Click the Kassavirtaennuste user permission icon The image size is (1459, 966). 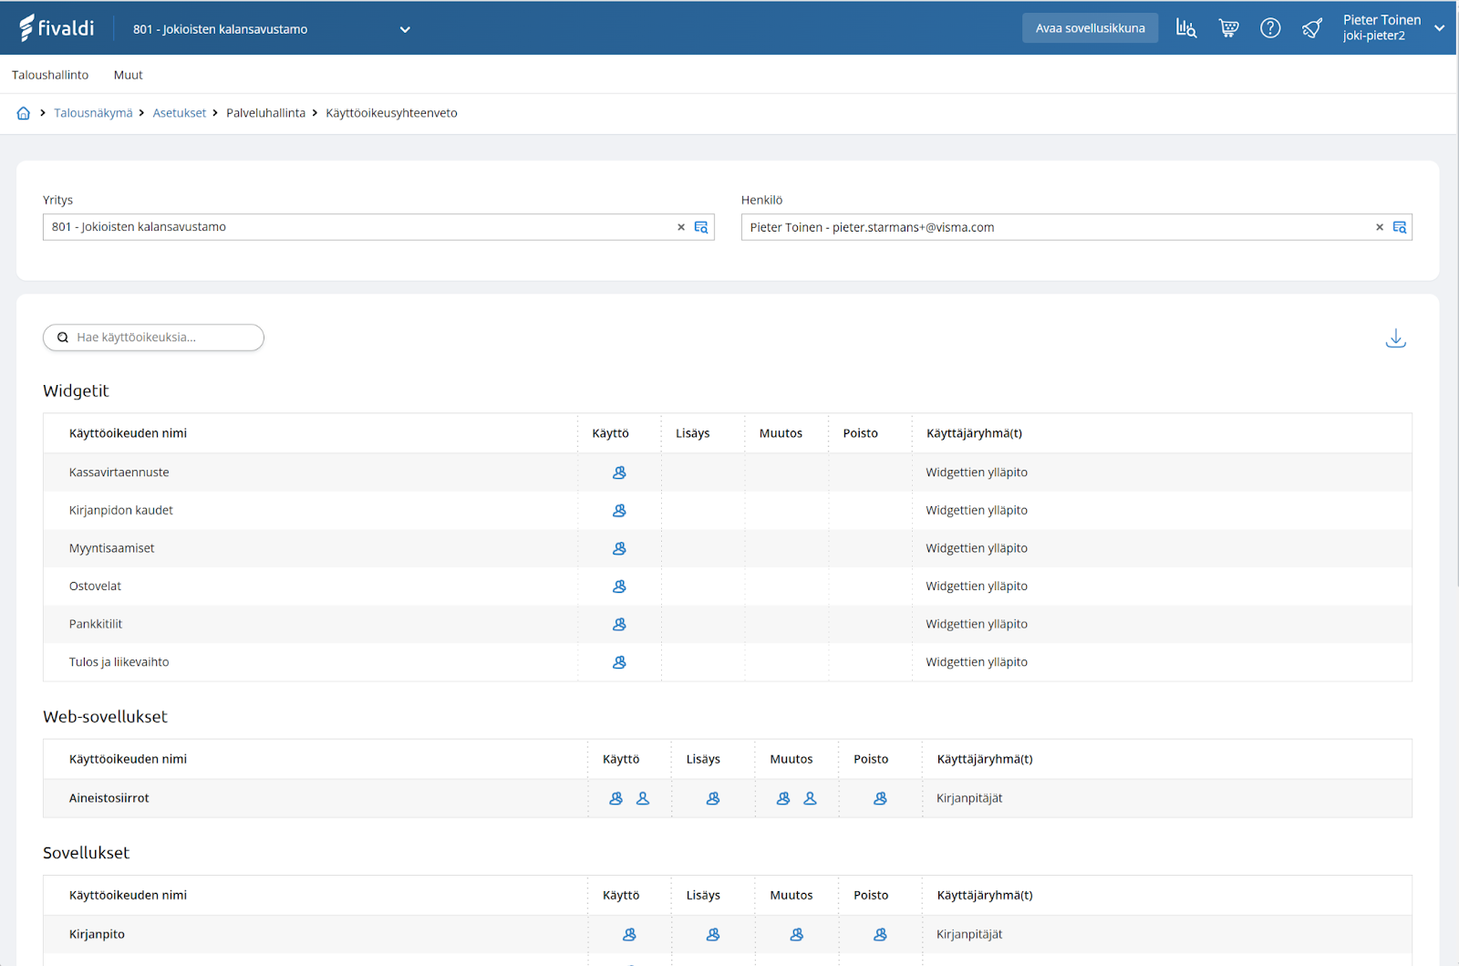(x=619, y=473)
